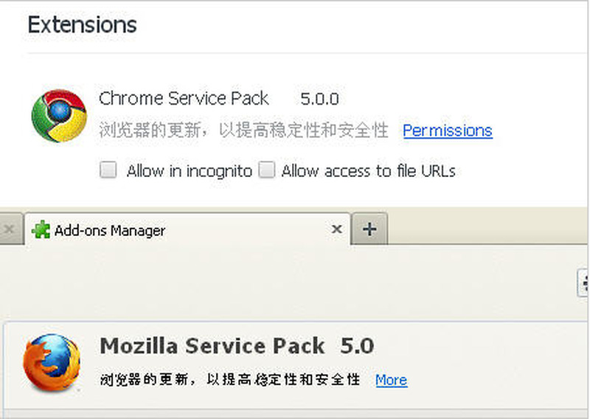Click the Extensions page heading
The width and height of the screenshot is (590, 419).
(x=82, y=24)
